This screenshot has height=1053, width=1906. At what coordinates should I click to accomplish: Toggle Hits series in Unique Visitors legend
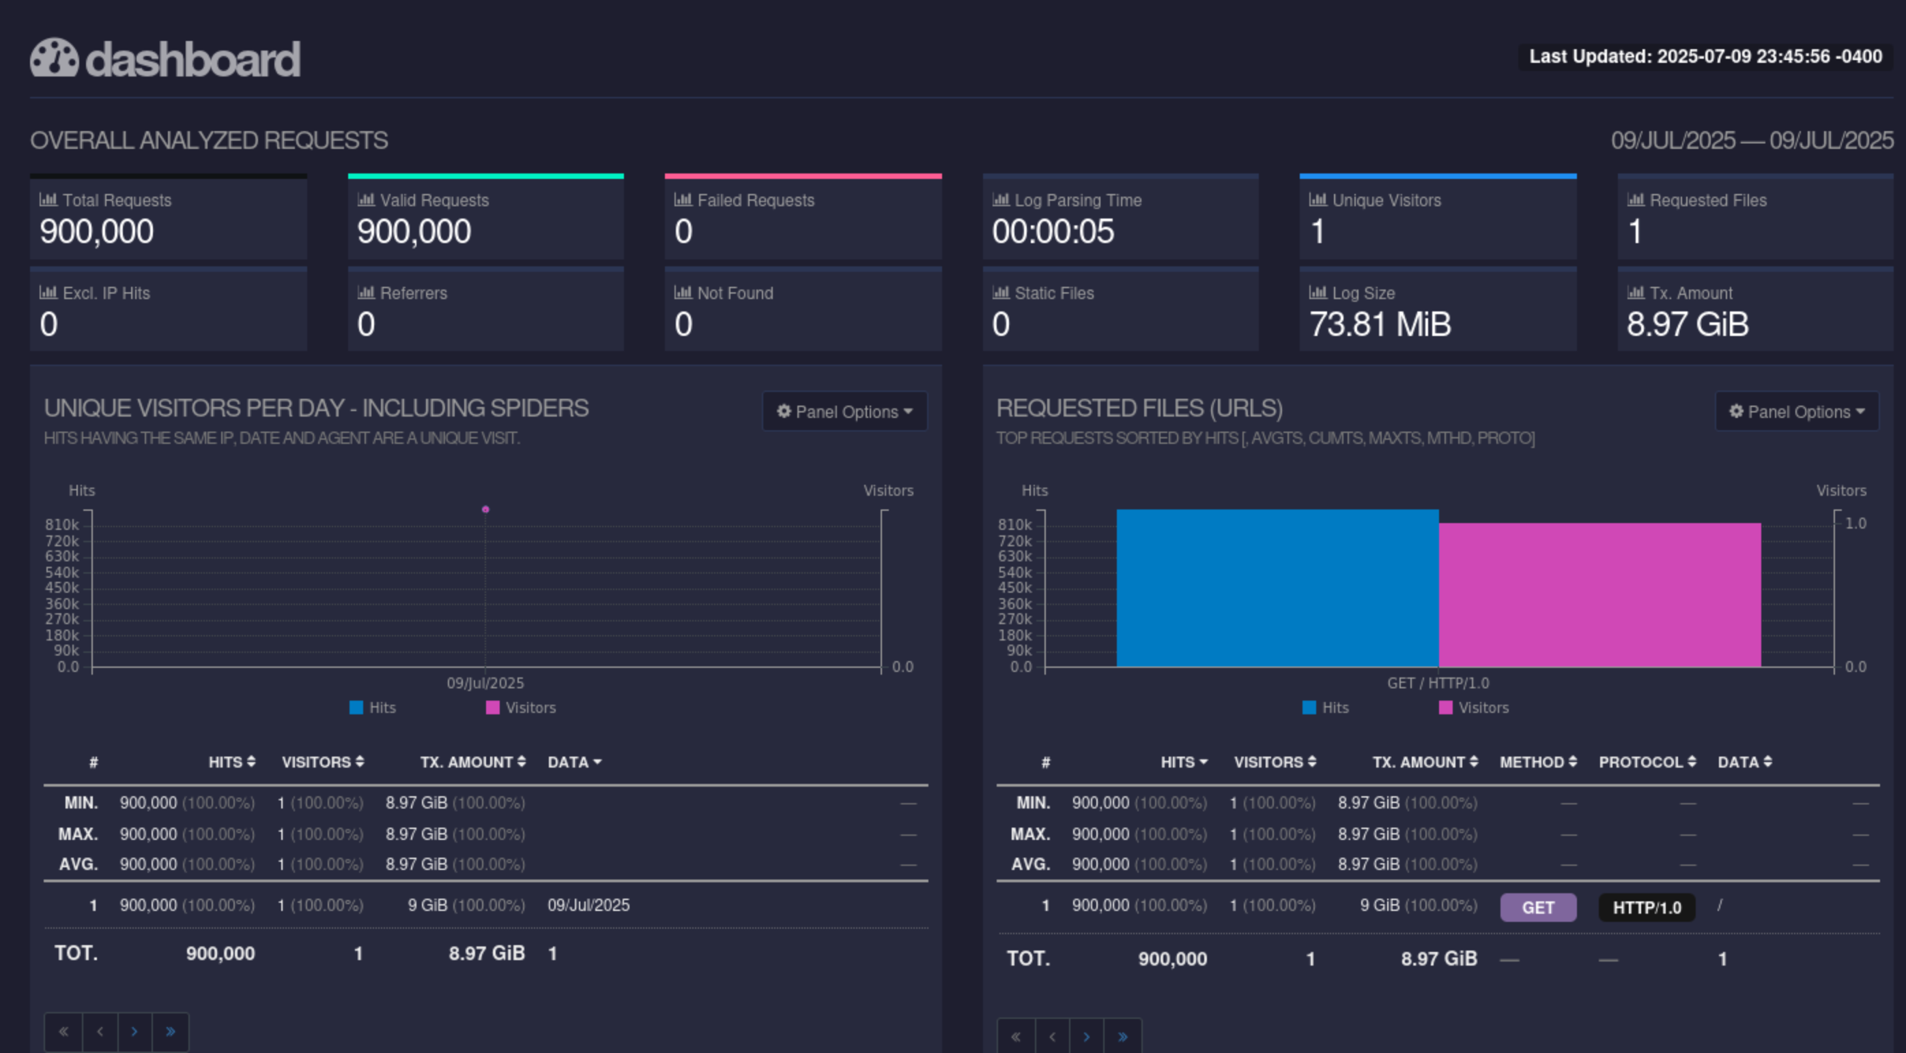pyautogui.click(x=373, y=707)
